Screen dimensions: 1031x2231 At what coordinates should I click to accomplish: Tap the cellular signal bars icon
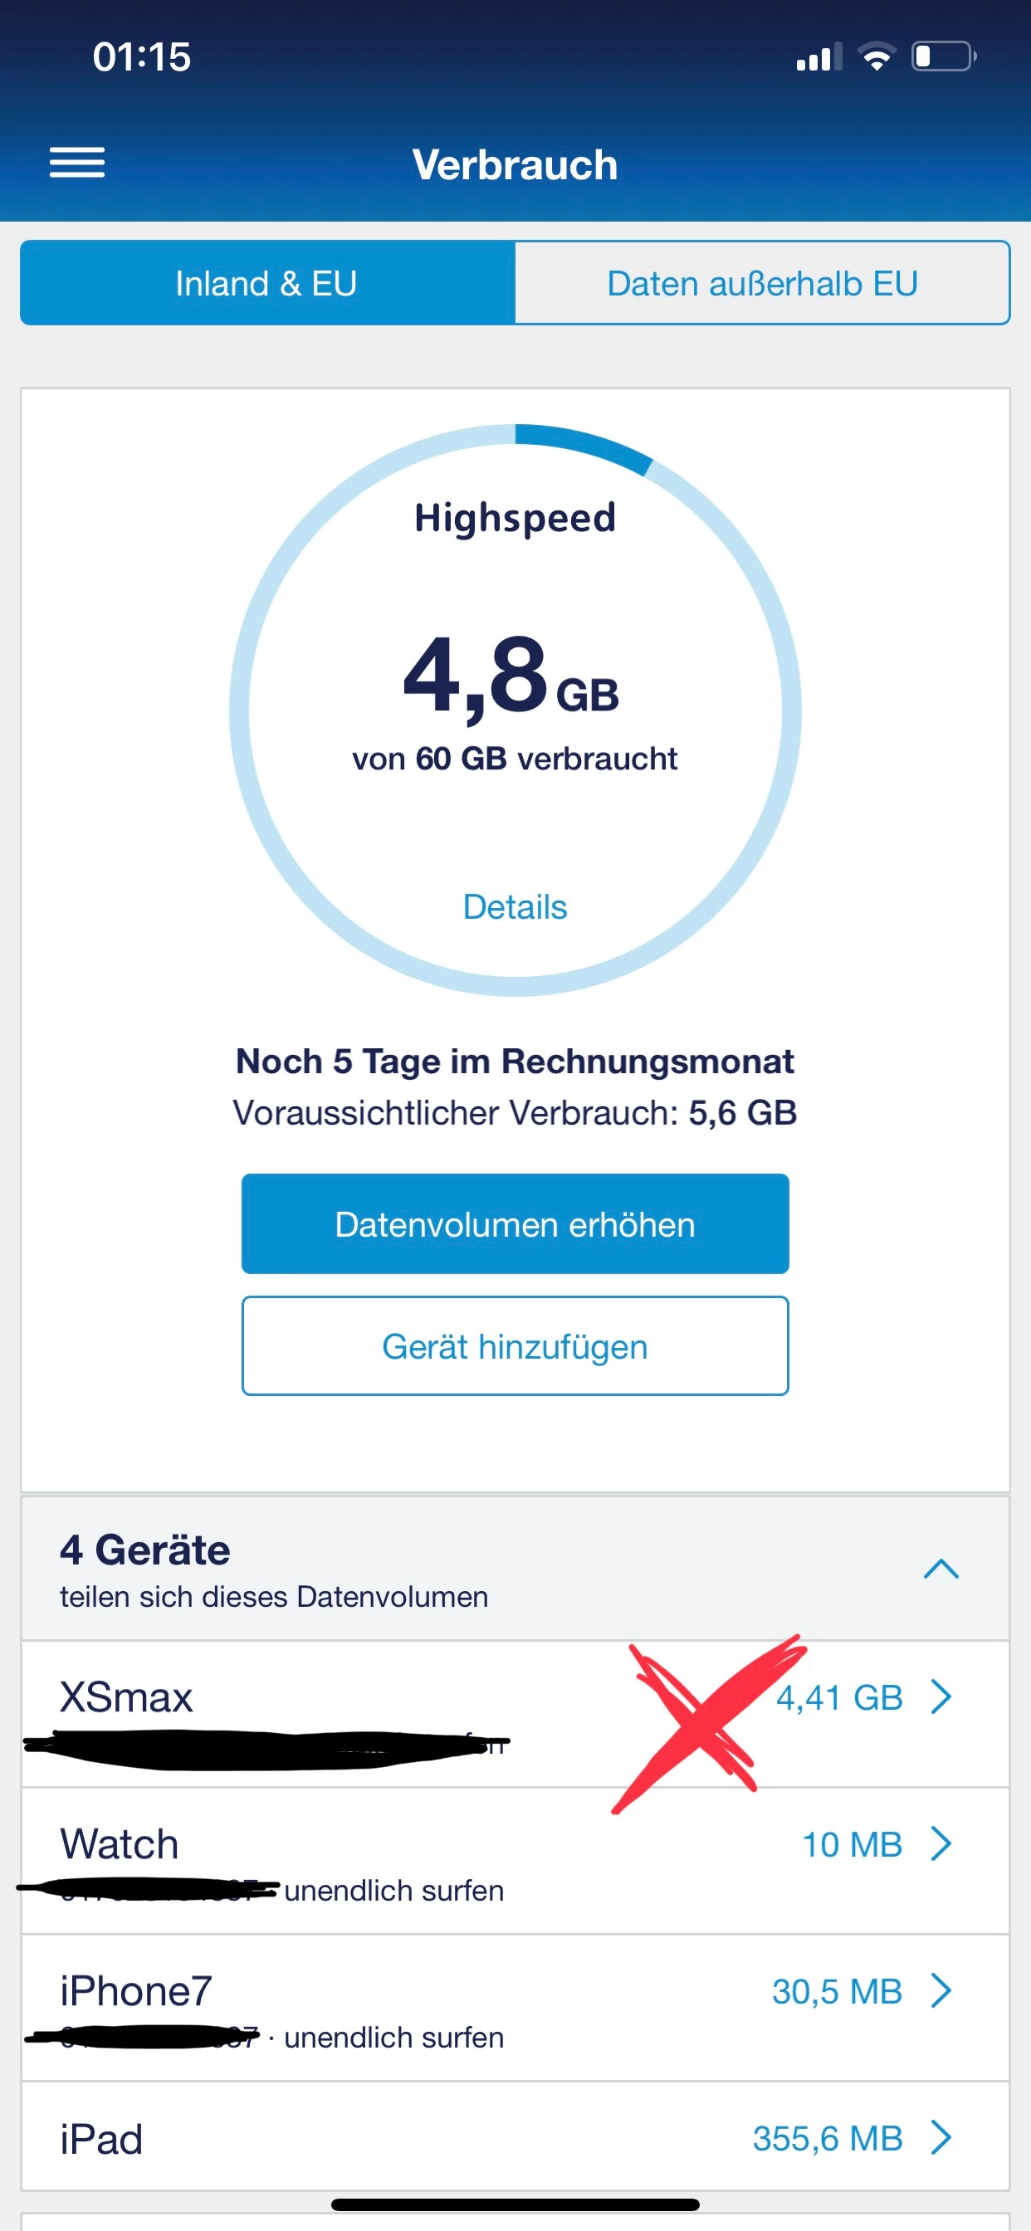pyautogui.click(x=818, y=58)
